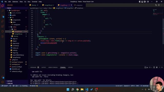Collapse the REDUX workspace section header
Image resolution: width=164 pixels, height=92 pixels.
17,8
